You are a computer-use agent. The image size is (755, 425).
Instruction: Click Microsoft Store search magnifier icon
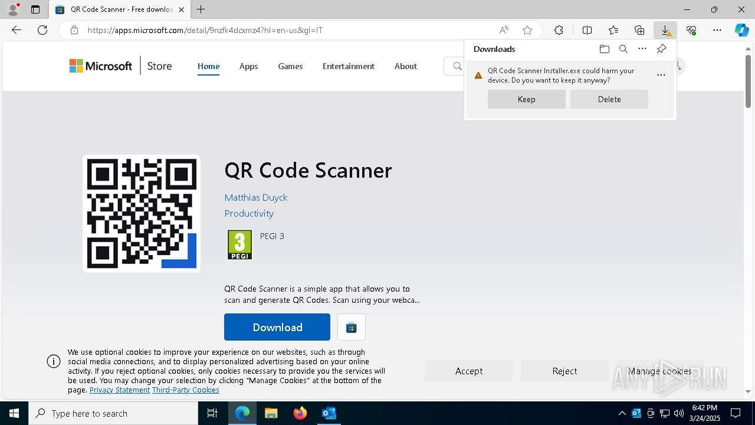pos(457,66)
